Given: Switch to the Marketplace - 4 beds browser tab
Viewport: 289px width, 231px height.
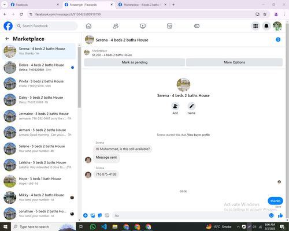Looking at the screenshot, I should 142,5.
